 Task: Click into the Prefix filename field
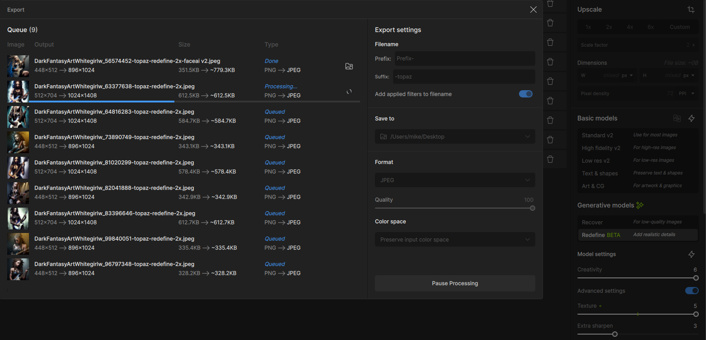464,58
